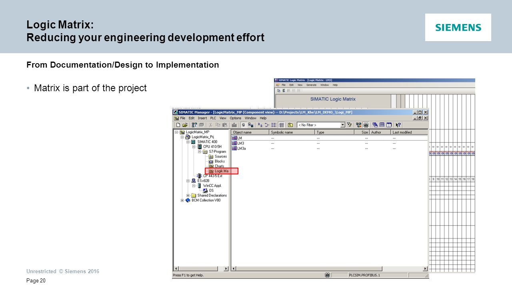Click the Cut scissors toolbar icon

[x=211, y=125]
